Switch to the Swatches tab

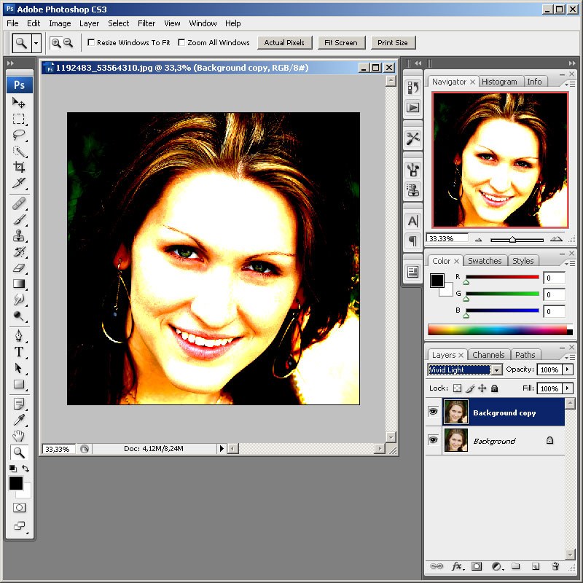(x=485, y=261)
